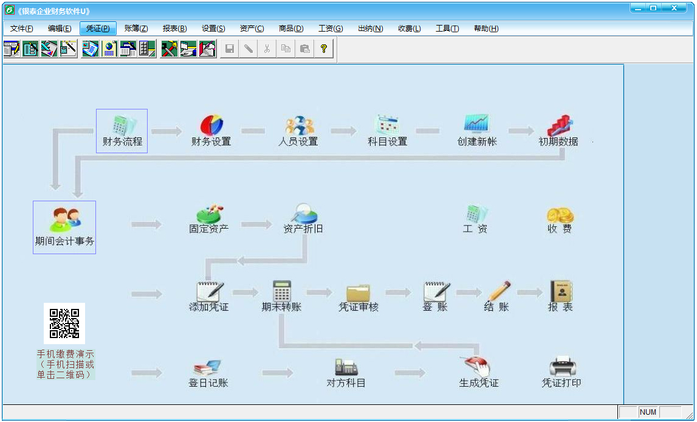Open 对方科目 telephone icon

(x=346, y=373)
